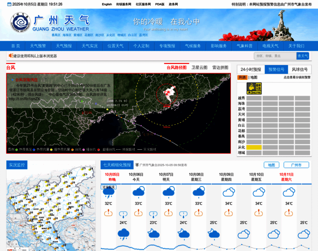Click the orange wind icon under 34℃ for 10月09日

228,213
